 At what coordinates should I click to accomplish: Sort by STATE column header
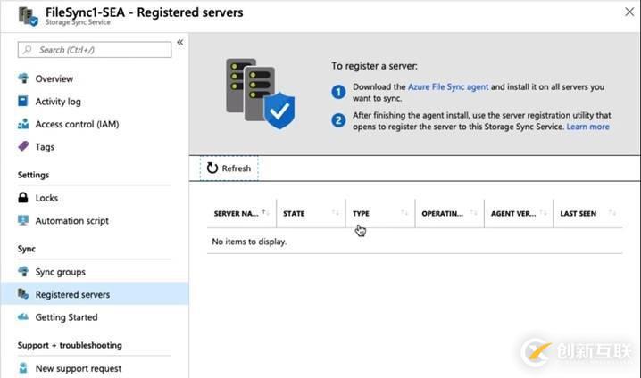[x=294, y=213]
